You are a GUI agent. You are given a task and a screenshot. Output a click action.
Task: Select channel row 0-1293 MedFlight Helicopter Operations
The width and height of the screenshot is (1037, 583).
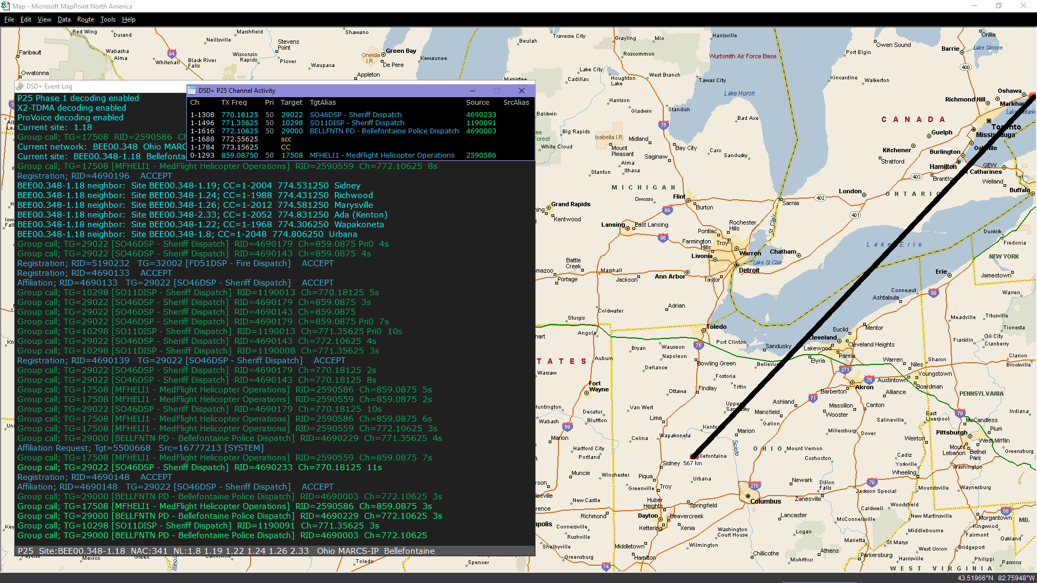tap(361, 155)
